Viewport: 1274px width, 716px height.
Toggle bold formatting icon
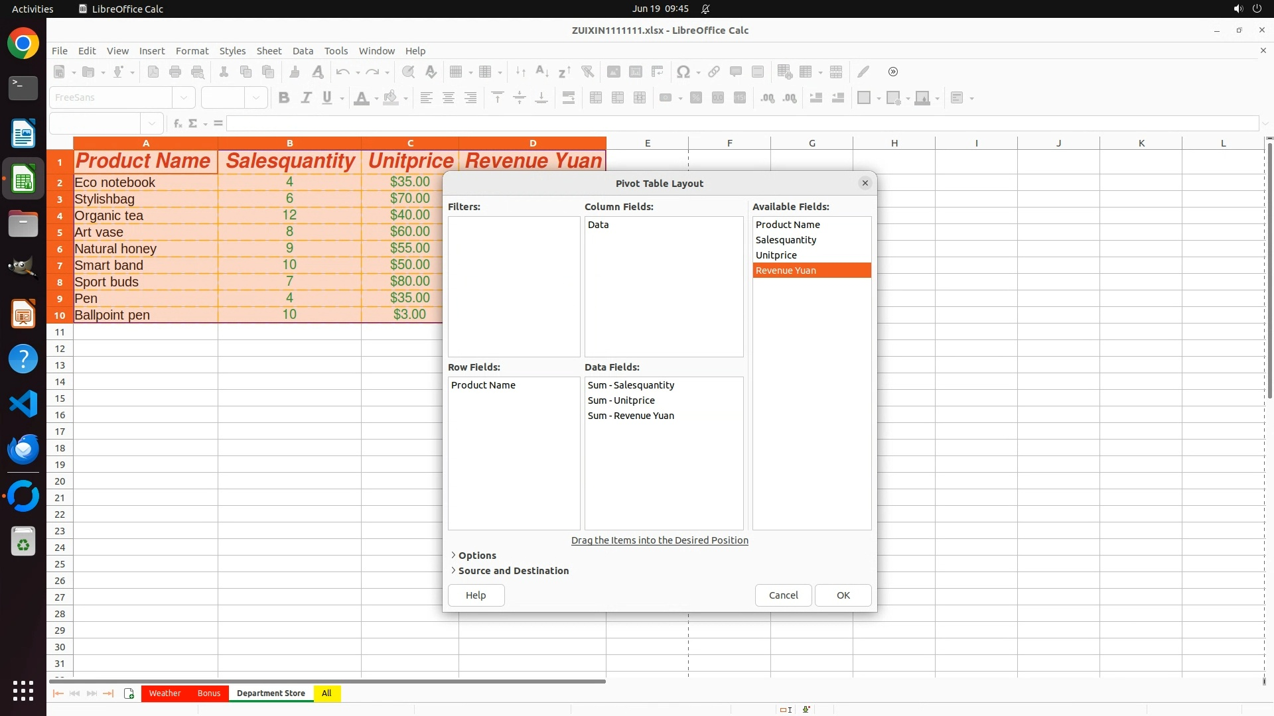coord(284,98)
